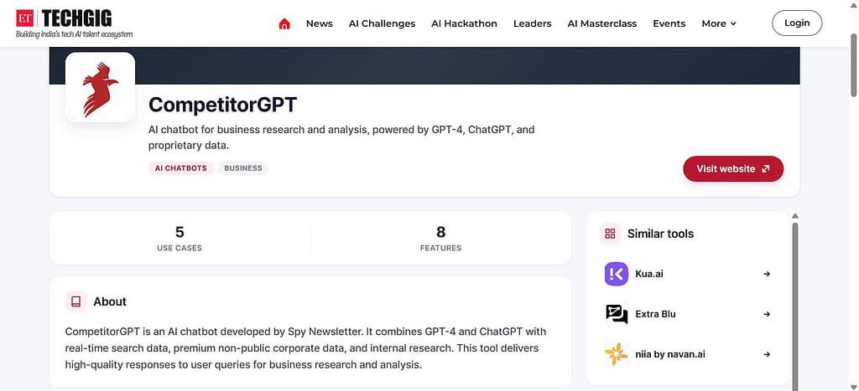The height and width of the screenshot is (391, 859).
Task: Select the BUSINESS tag
Action: pos(243,168)
